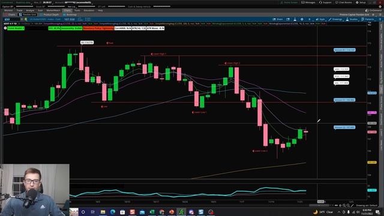Open the Monitor tab
384x216 pixels.
(8, 11)
